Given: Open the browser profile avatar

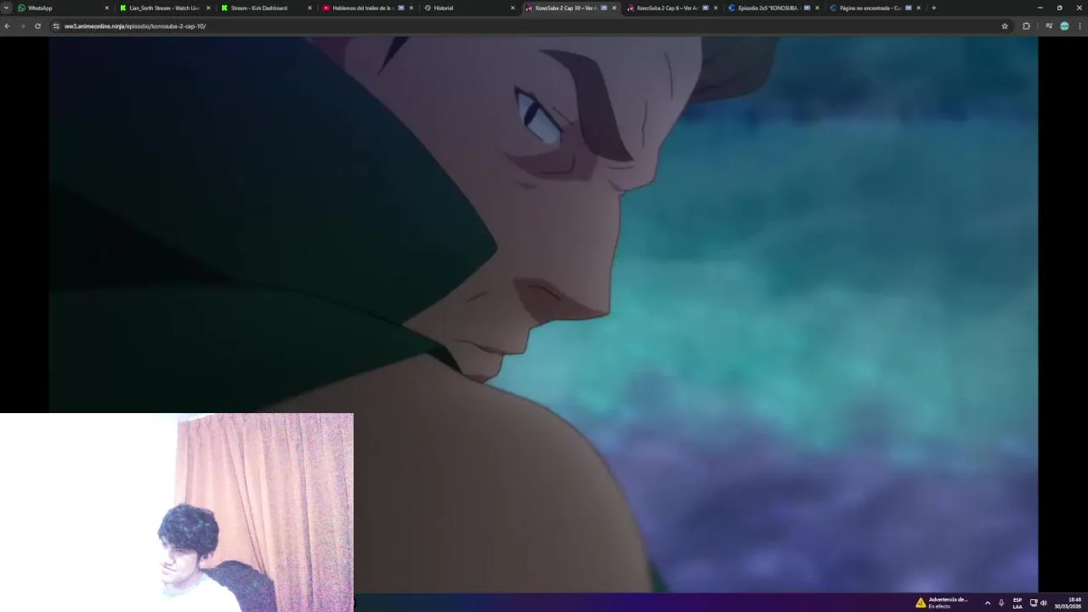Looking at the screenshot, I should (1064, 26).
